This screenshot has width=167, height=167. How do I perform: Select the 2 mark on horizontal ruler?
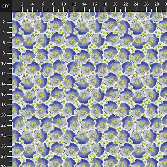(22, 4)
